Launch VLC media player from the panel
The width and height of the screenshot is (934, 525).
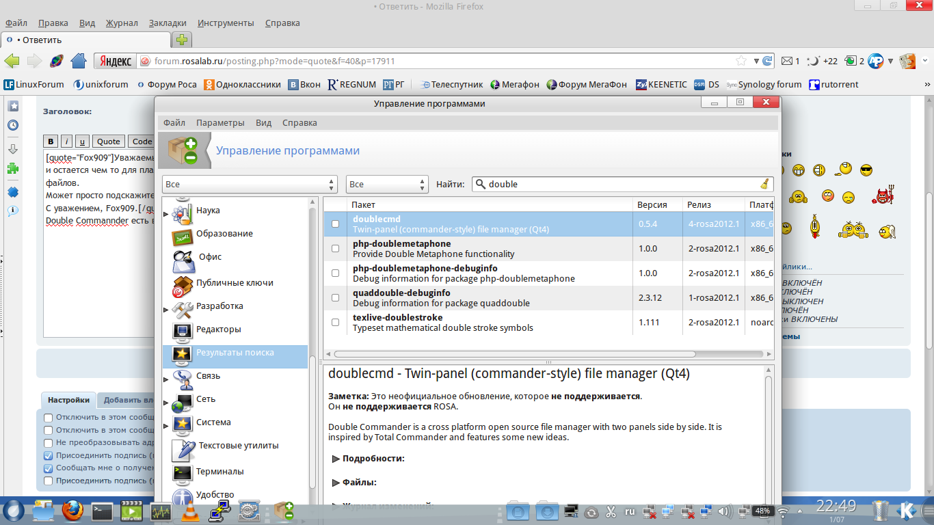191,510
